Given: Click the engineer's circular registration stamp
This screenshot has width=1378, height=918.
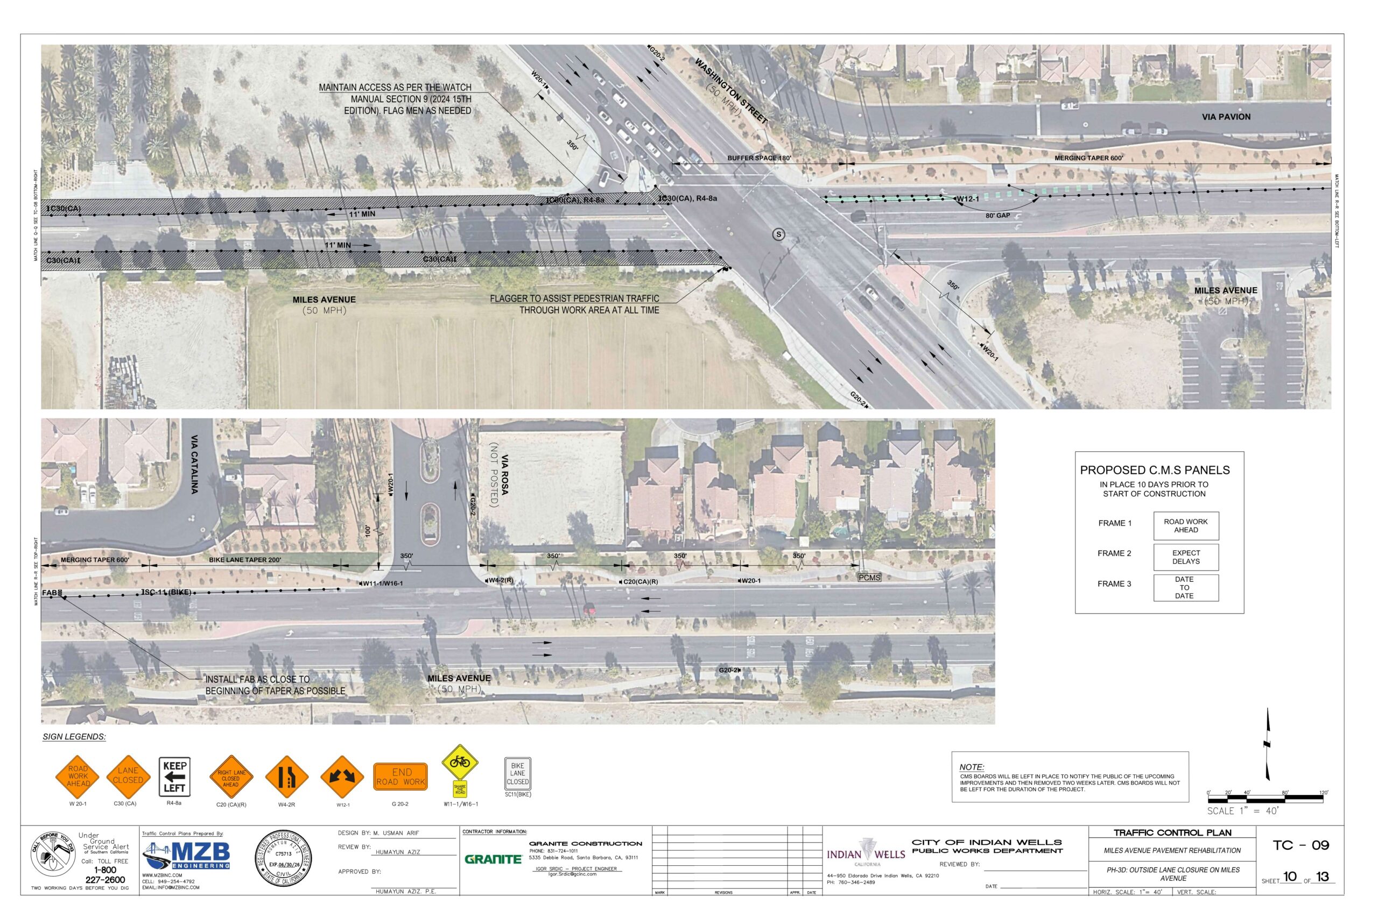Looking at the screenshot, I should pyautogui.click(x=284, y=858).
